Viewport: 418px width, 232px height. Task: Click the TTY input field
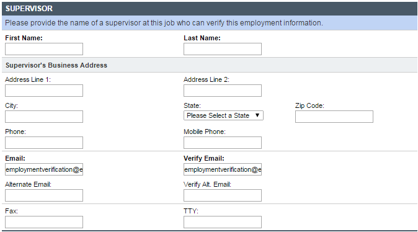(223, 222)
